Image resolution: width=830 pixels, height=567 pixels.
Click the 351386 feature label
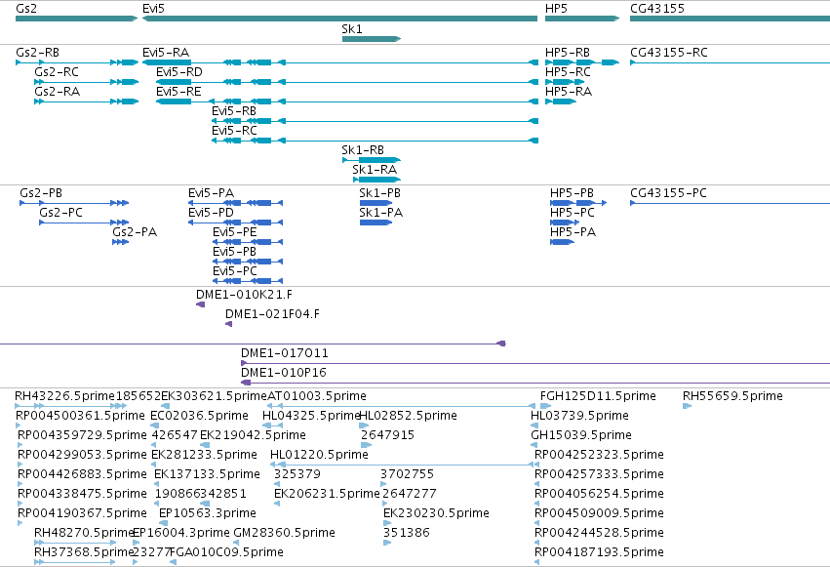(x=406, y=534)
